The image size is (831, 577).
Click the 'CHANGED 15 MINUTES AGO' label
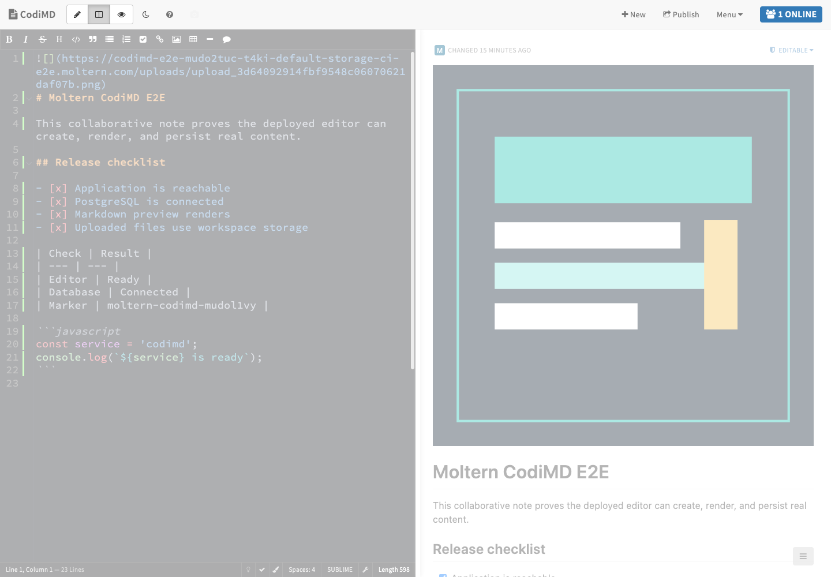click(x=489, y=50)
